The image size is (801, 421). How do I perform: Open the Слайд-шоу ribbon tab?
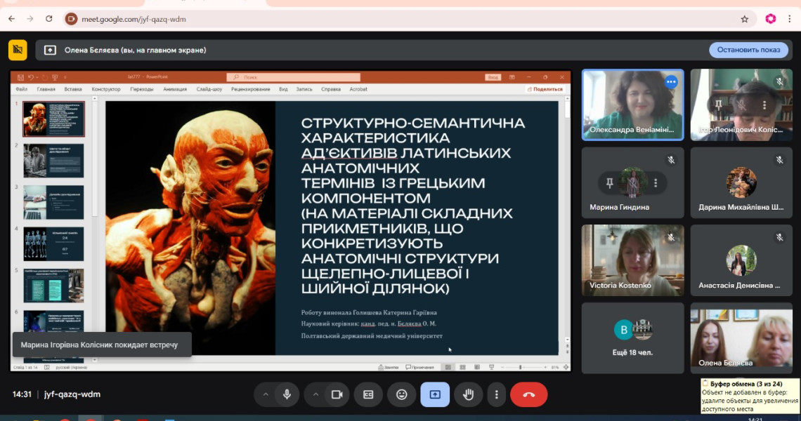point(209,89)
